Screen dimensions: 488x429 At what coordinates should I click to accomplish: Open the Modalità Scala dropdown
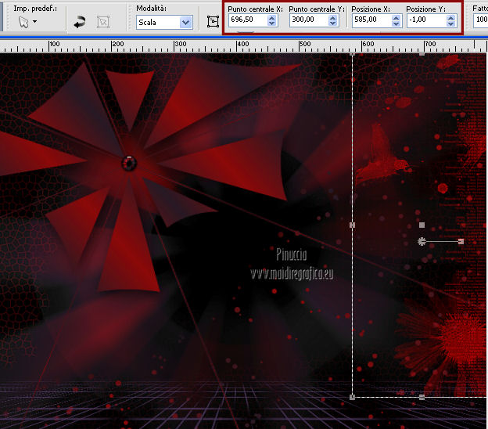[x=186, y=23]
